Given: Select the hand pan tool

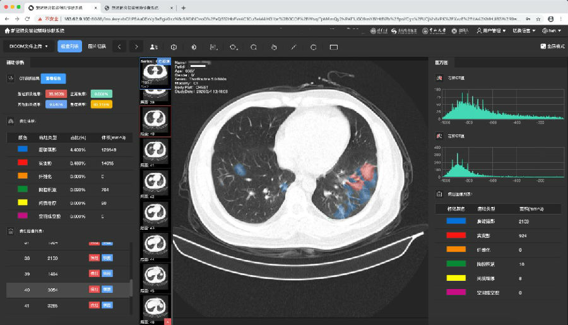Looking at the screenshot, I should click(273, 47).
